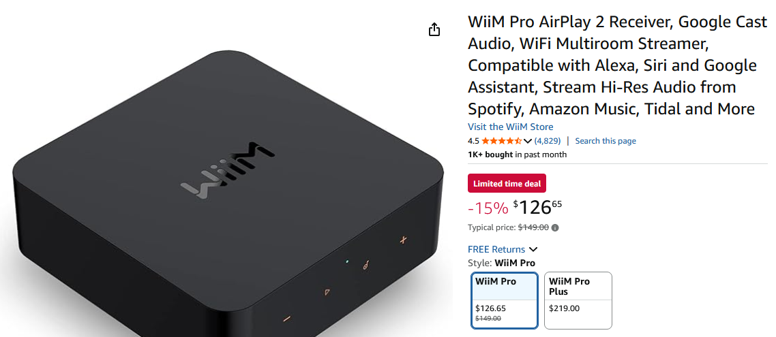Click the share icon above the product image
776x337 pixels.
coord(434,30)
